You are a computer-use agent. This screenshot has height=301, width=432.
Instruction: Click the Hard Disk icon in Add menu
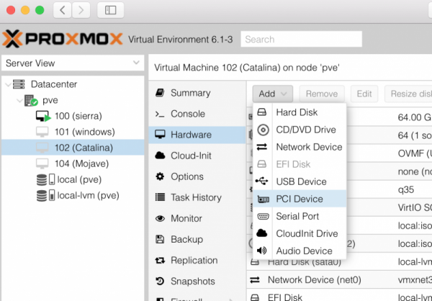click(262, 112)
